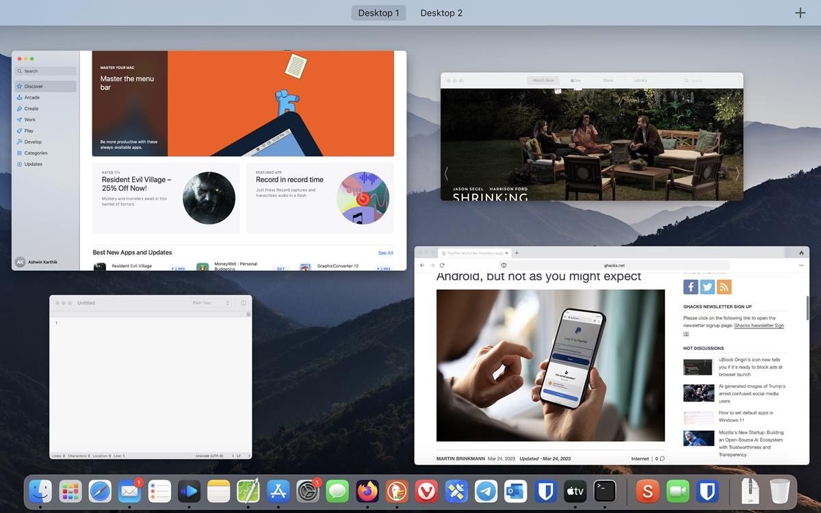Click the App Store search field
The image size is (821, 513).
point(46,71)
